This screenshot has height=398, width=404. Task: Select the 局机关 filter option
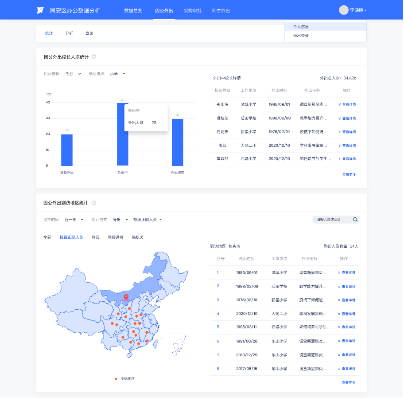(137, 237)
